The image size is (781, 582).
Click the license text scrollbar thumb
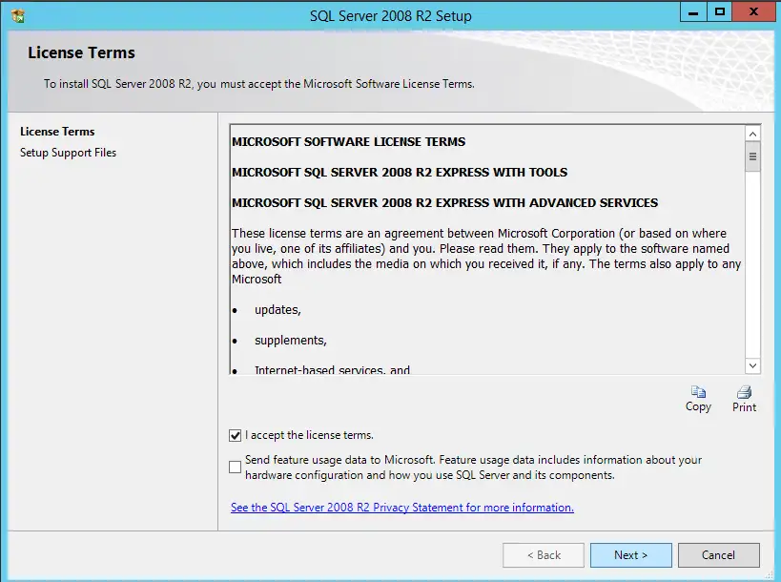752,156
